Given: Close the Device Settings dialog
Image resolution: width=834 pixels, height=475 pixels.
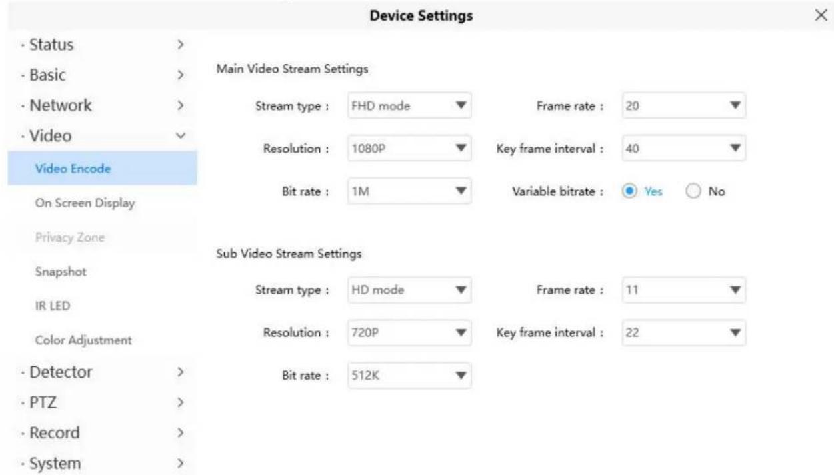Looking at the screenshot, I should (821, 16).
